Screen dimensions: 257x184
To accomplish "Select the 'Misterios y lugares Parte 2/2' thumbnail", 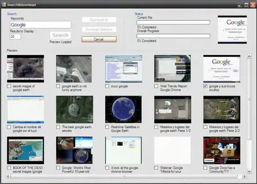I will coord(222,110).
